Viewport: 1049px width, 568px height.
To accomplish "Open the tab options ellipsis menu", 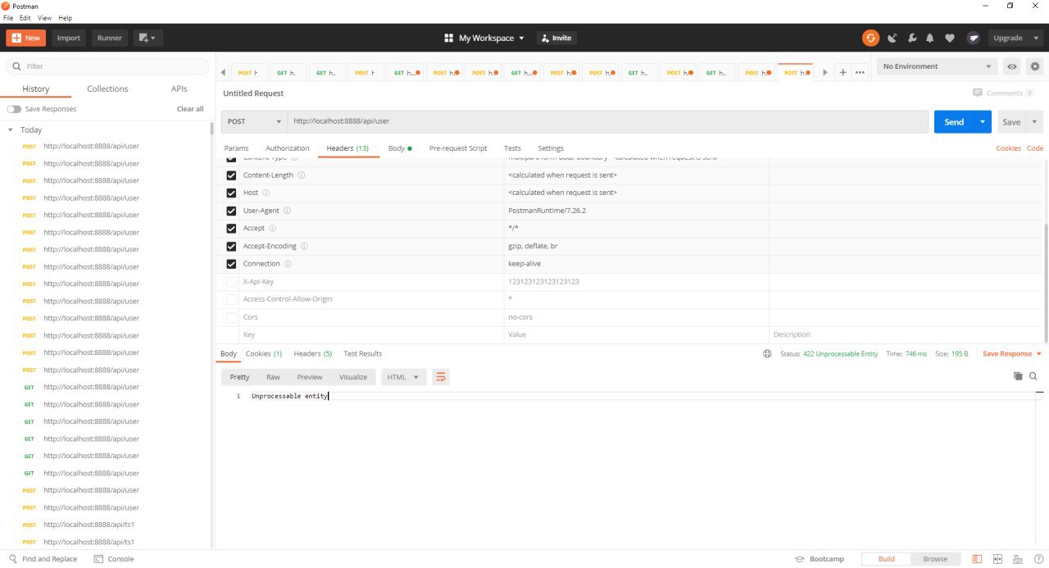I will coord(860,72).
